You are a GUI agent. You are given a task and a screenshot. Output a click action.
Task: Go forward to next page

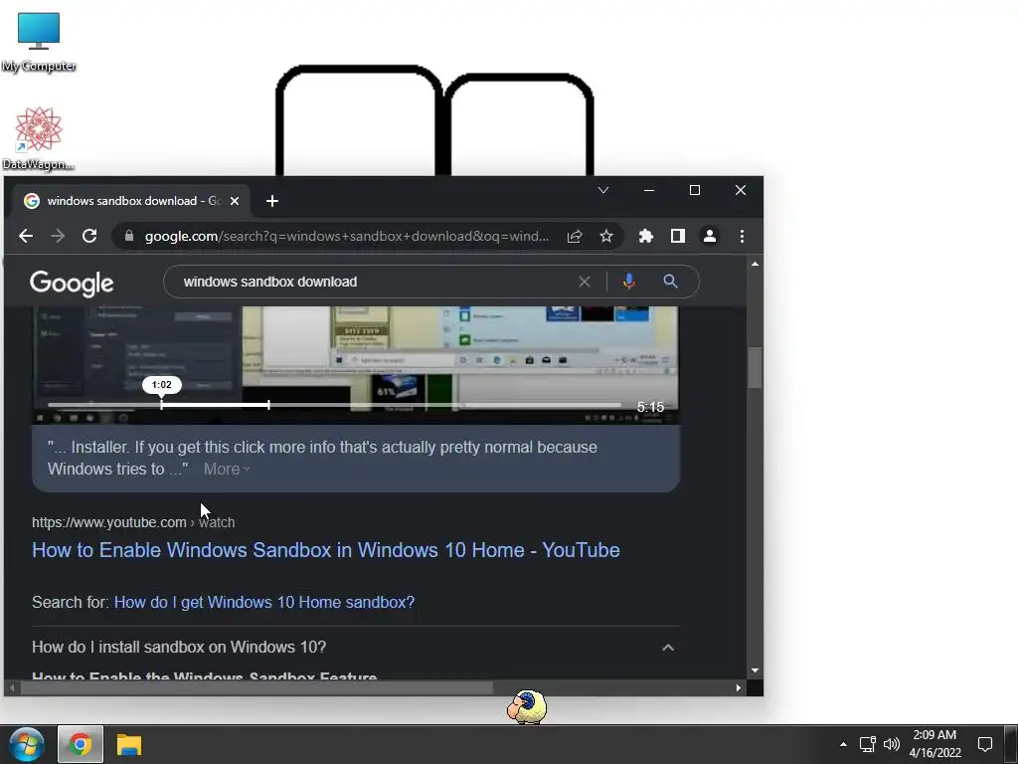pos(57,236)
